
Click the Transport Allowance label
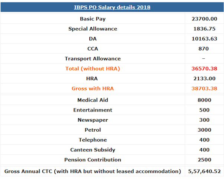click(93, 59)
